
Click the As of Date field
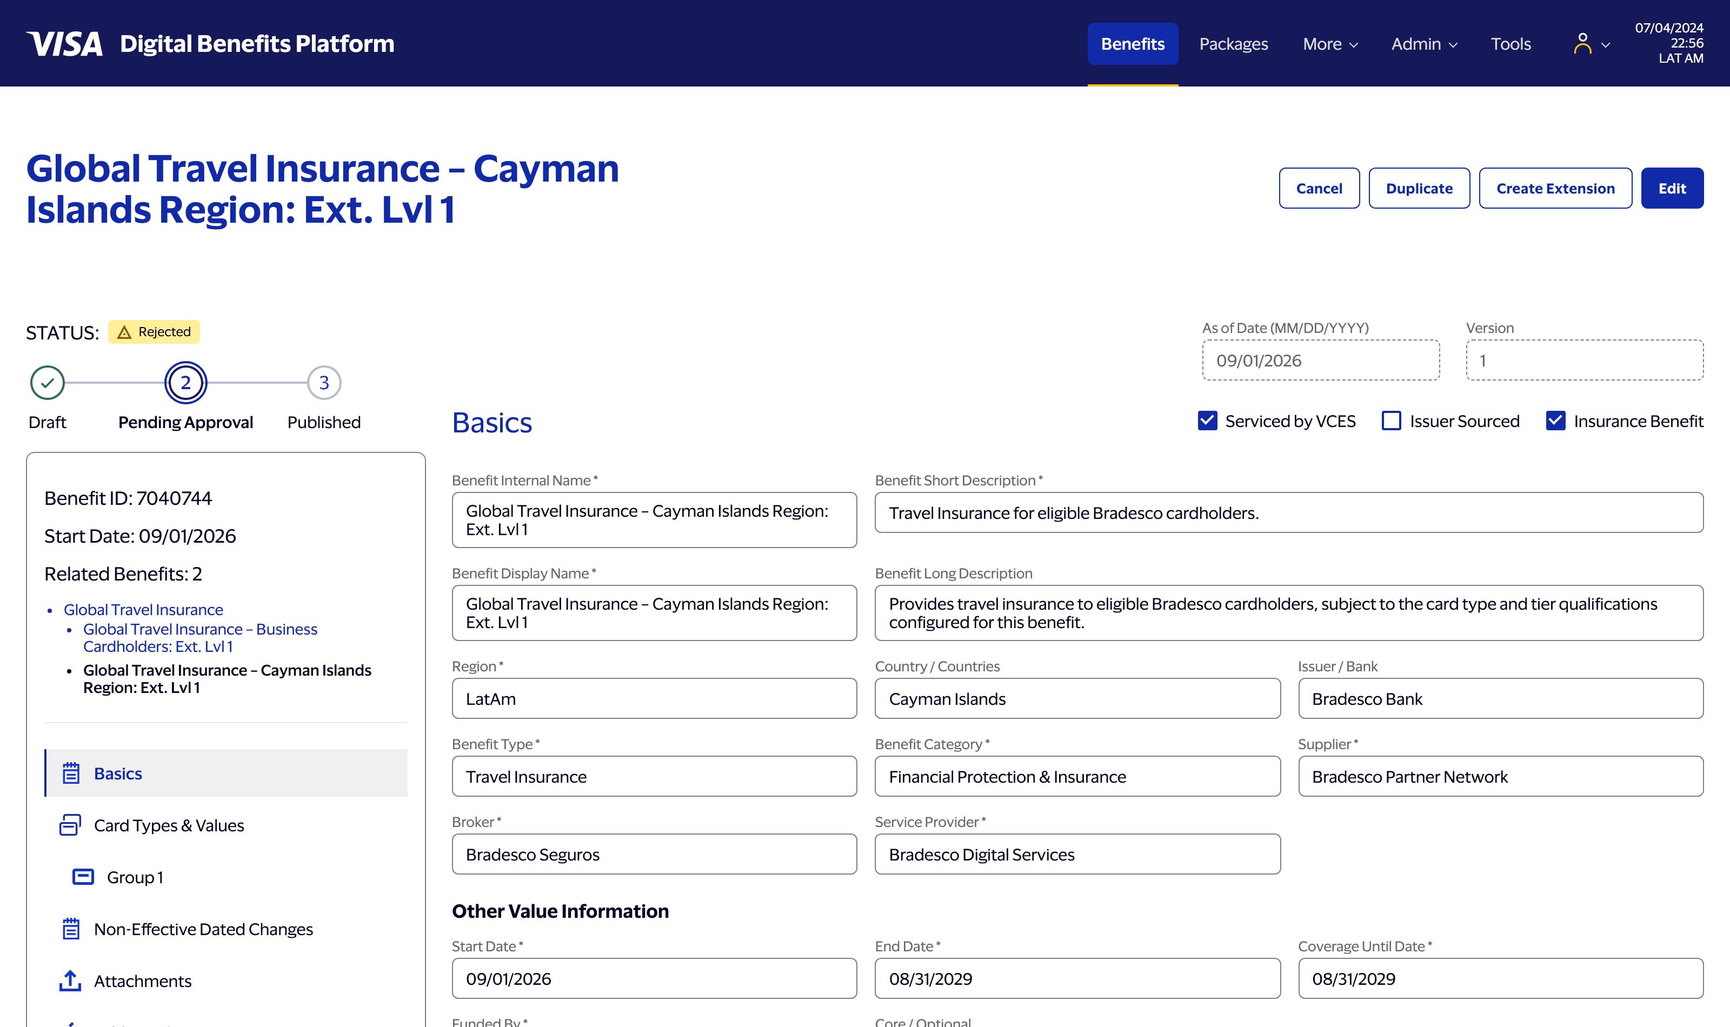pyautogui.click(x=1321, y=360)
